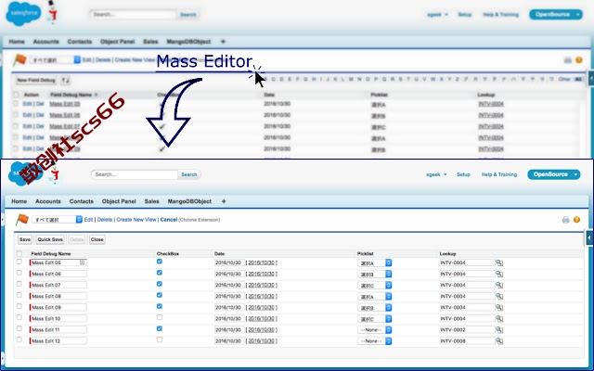Click the plus tab icon in upper page

pos(223,42)
